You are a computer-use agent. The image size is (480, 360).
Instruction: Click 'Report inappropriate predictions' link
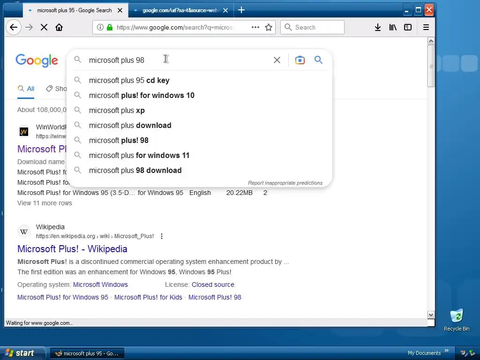point(285,183)
